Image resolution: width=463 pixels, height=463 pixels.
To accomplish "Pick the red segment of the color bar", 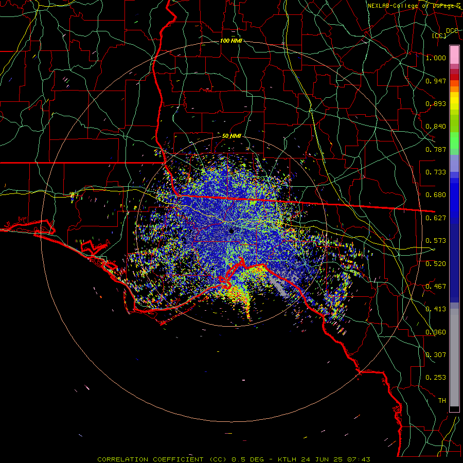I will click(454, 77).
